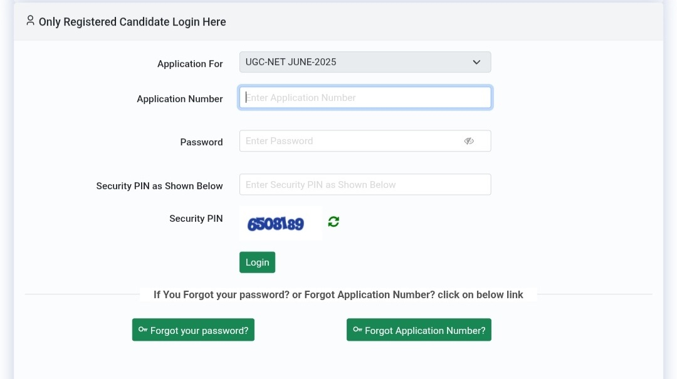Open the Forgot your password link
Image resolution: width=677 pixels, height=379 pixels.
pyautogui.click(x=193, y=330)
